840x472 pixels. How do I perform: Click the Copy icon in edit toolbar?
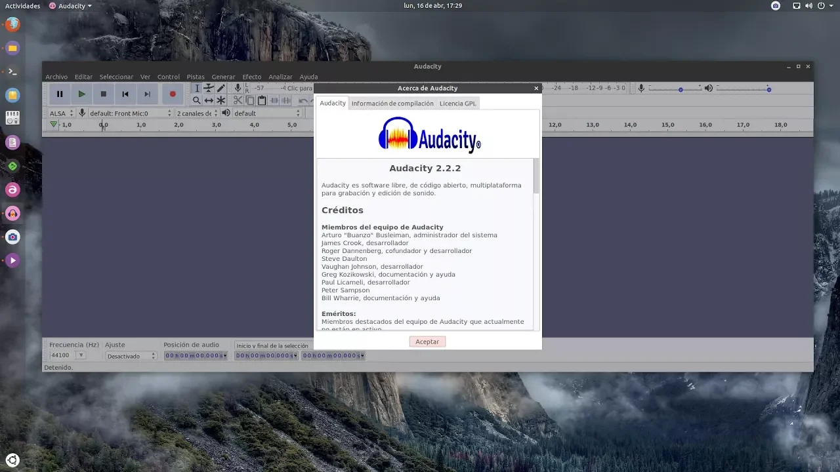click(x=250, y=100)
